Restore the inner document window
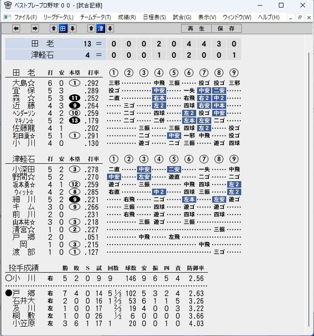 pos(299,17)
